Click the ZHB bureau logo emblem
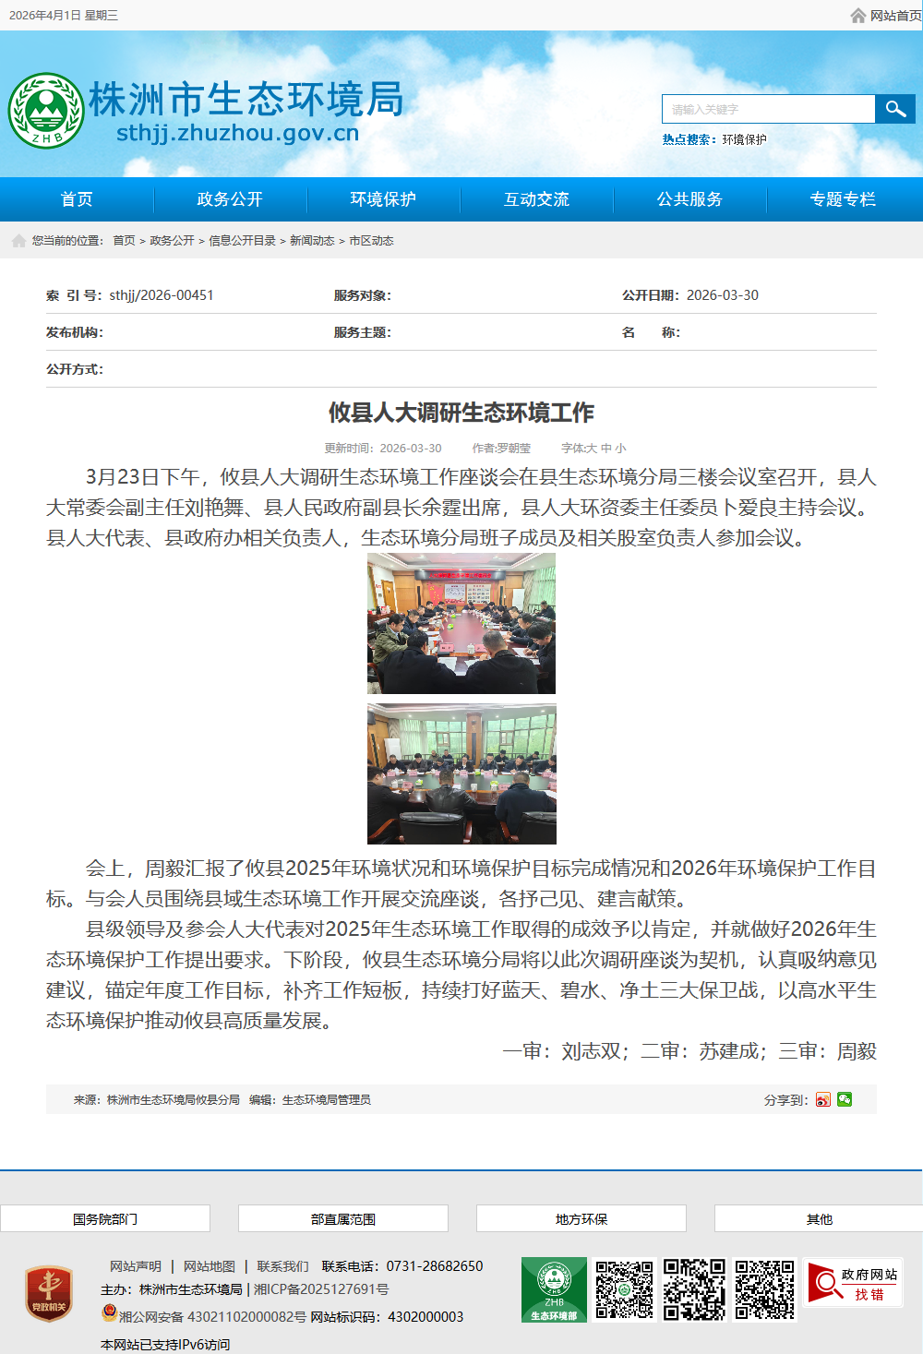This screenshot has width=923, height=1354. point(46,111)
